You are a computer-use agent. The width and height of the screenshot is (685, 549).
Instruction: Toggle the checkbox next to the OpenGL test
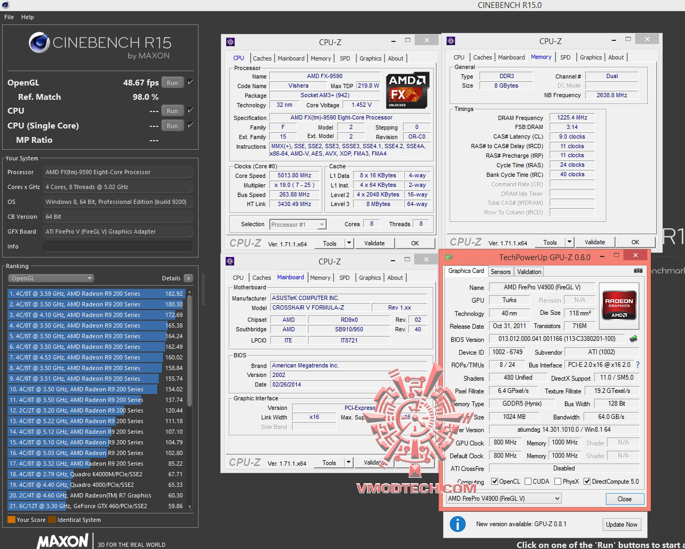coord(190,82)
